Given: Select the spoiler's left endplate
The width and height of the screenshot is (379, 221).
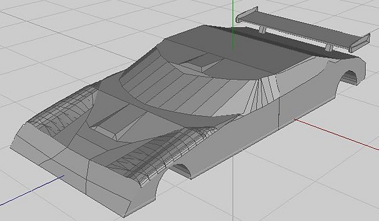Looking at the screenshot, I should (247, 15).
